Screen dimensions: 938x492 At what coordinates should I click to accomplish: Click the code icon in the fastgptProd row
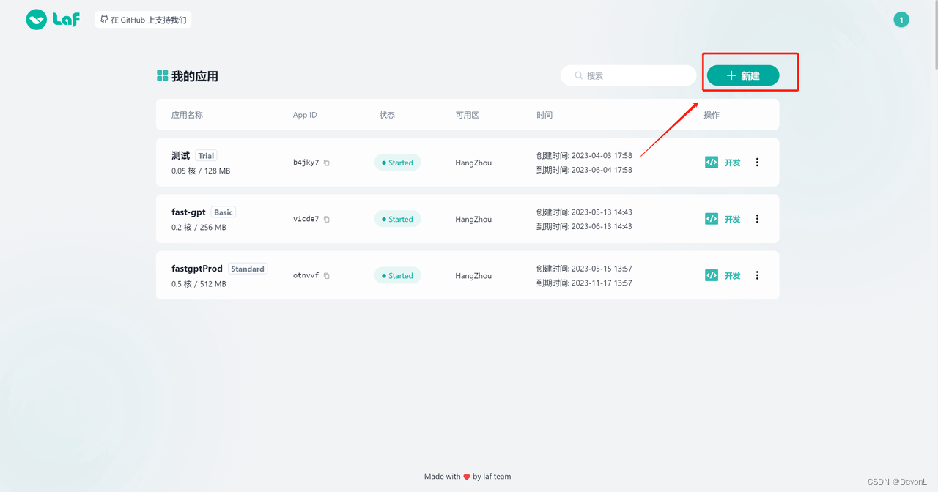[x=712, y=275]
